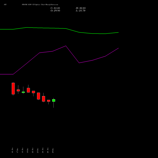Click the small green candle for 18 Dec
The height and width of the screenshot is (158, 158).
point(23,92)
